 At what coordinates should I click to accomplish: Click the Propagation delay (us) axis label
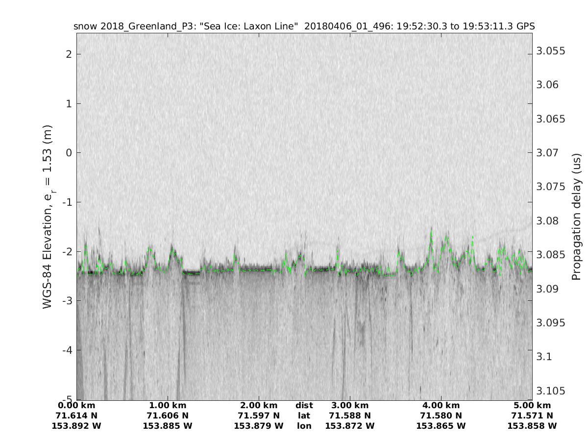(x=576, y=217)
